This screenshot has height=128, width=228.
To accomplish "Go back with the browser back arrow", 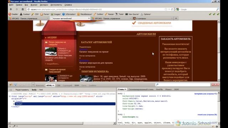I will click(11, 9).
